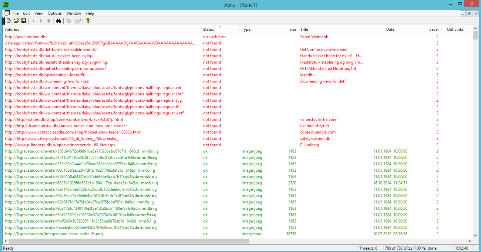Click the 'Threads: 0' status bar entry
Screen dimensions: 481x252
coord(368,248)
